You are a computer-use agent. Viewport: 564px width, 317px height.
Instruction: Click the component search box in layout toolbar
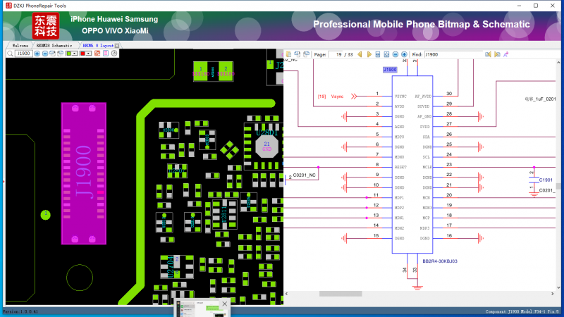click(24, 54)
